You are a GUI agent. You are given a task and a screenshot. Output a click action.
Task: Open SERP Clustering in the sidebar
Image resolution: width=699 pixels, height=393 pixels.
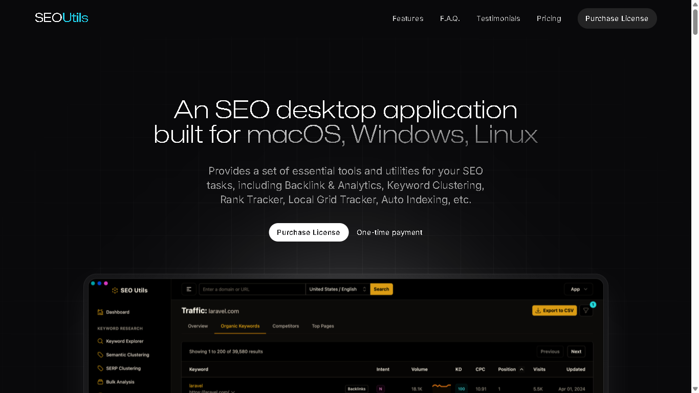point(123,368)
